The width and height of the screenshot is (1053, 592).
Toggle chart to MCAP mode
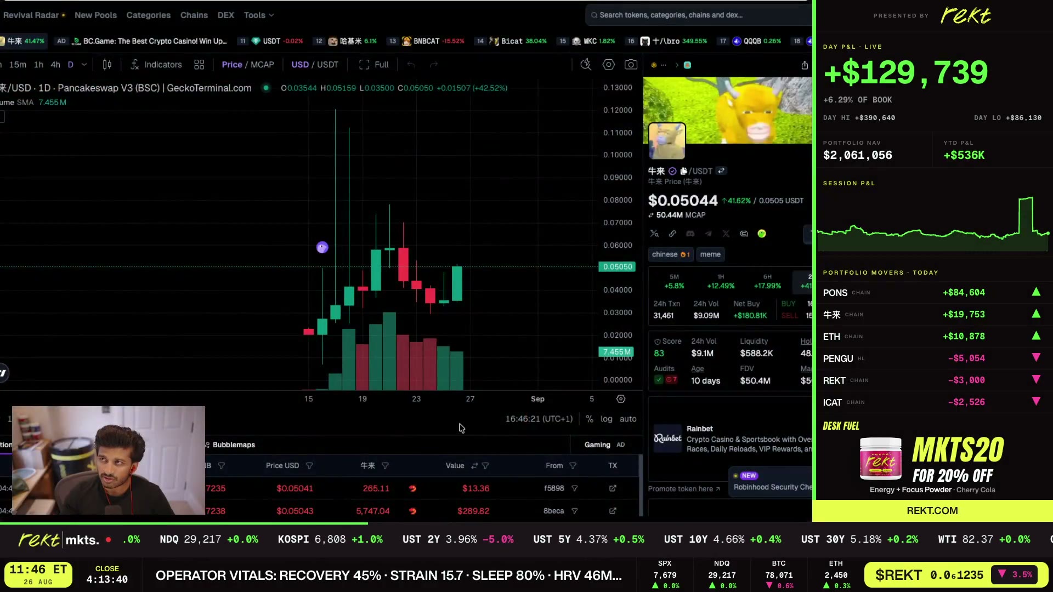pos(262,65)
